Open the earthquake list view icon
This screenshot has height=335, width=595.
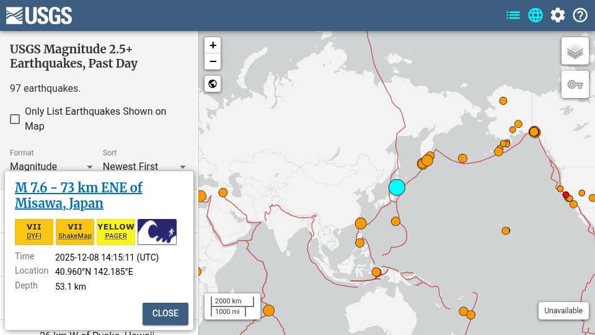(513, 15)
